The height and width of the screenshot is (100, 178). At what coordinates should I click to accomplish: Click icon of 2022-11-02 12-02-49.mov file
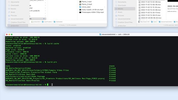(140, 2)
